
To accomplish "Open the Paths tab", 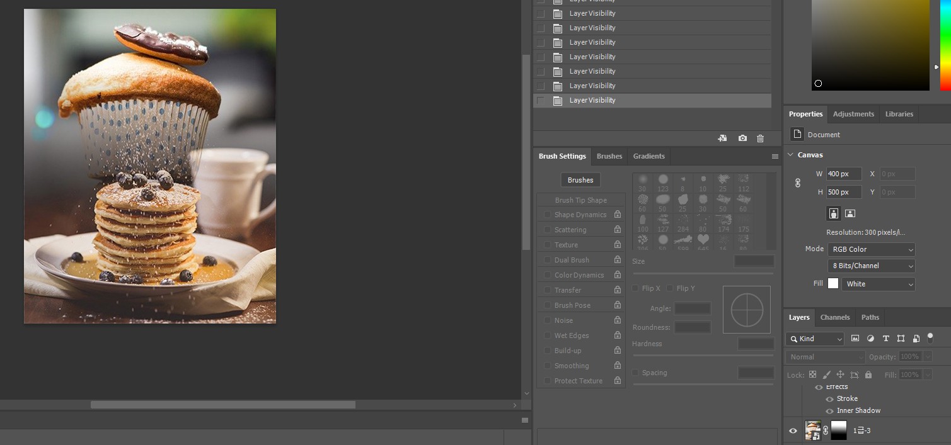I will coord(870,317).
